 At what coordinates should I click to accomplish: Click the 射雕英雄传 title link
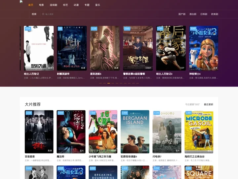click(x=63, y=74)
